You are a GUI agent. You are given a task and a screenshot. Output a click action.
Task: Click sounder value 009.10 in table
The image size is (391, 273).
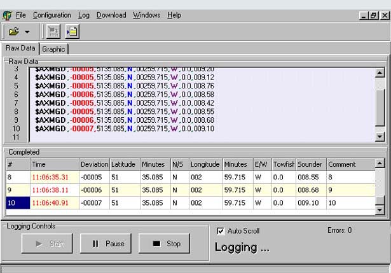tap(311, 203)
